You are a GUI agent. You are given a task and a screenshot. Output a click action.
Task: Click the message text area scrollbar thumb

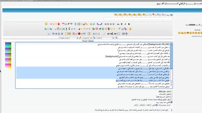pyautogui.click(x=171, y=56)
